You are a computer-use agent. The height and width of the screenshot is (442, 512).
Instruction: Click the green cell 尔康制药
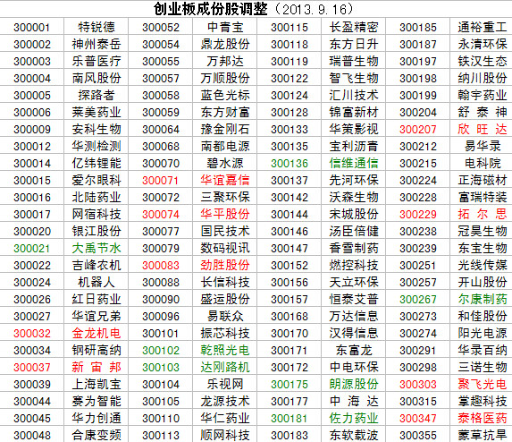tap(483, 299)
